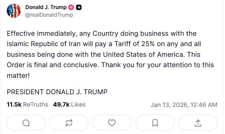Click the PRESIDENT DONALD J. TRUMP signature
Screen dimensions: 225x134
57,92
